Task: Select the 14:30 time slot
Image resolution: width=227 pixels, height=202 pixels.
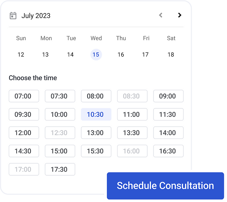Action: point(24,151)
